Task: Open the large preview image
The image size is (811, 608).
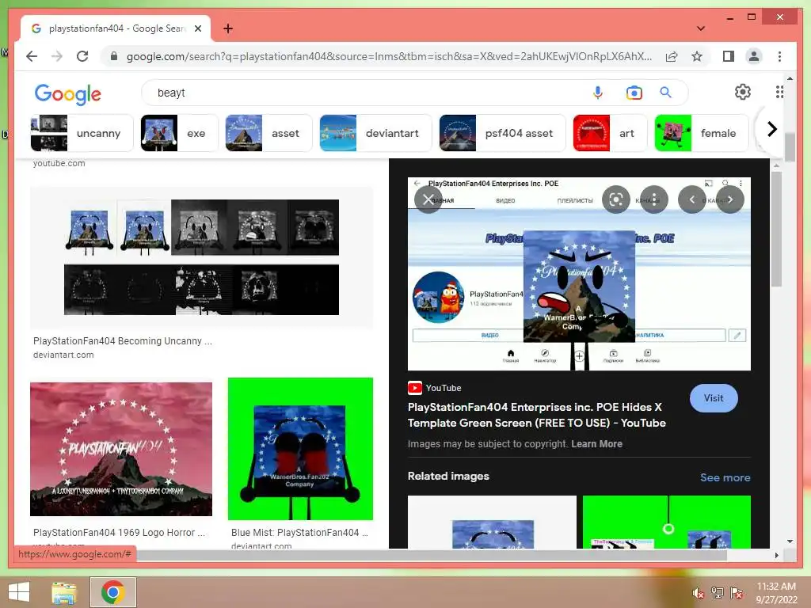Action: (579, 274)
